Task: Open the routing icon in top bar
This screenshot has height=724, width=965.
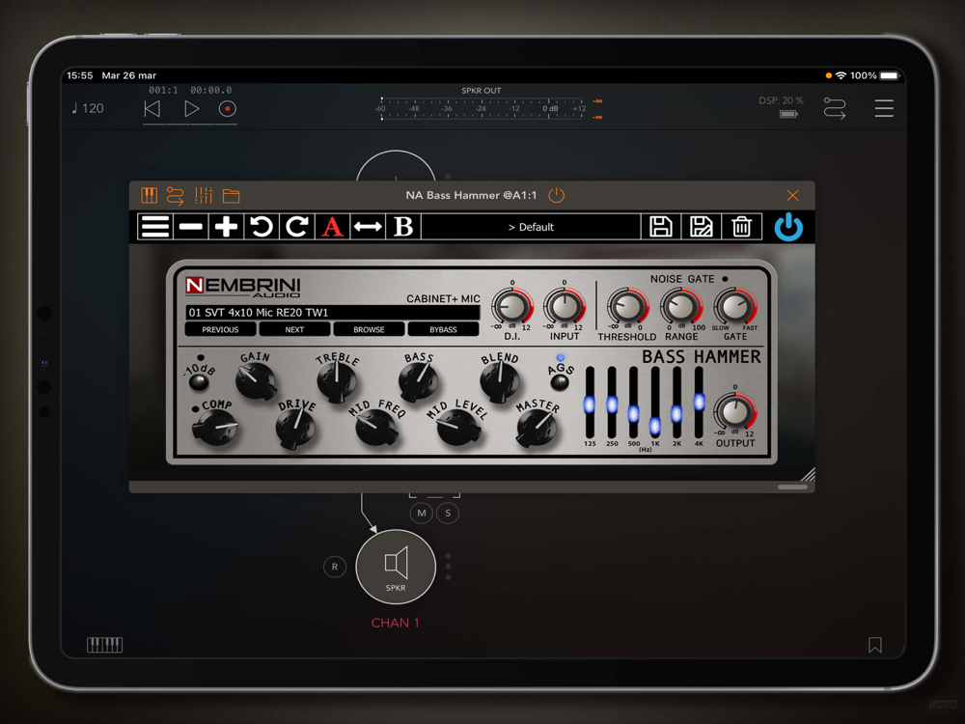Action: [835, 108]
